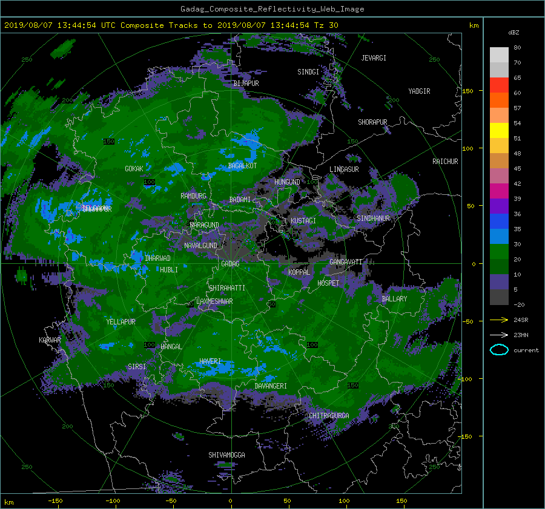The image size is (545, 509).
Task: Click the dBZ legend heading
Action: click(514, 33)
